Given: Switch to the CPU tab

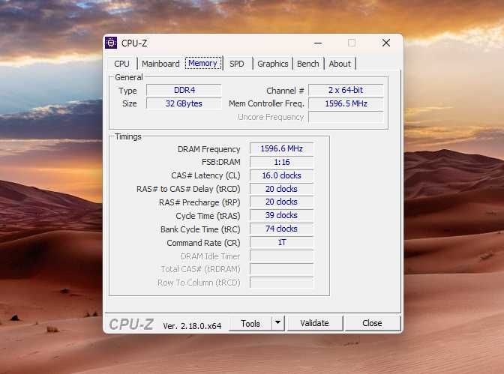Looking at the screenshot, I should 121,64.
